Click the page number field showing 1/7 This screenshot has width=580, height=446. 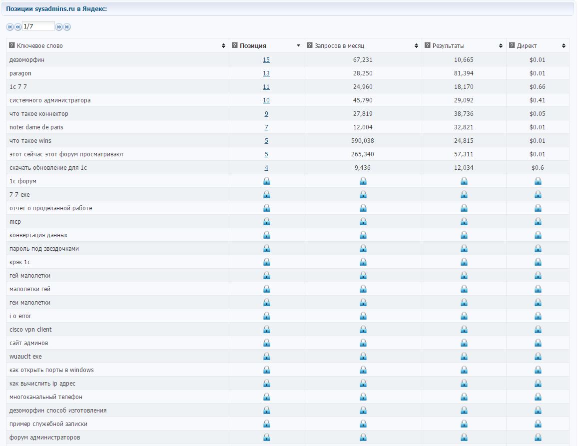[x=38, y=26]
